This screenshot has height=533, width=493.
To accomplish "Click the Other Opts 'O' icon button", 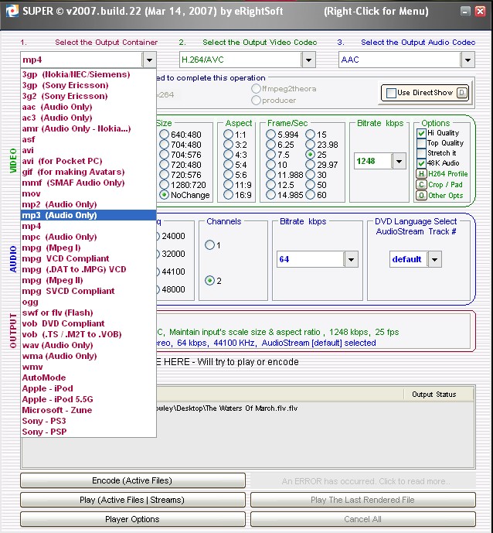I will (x=421, y=196).
